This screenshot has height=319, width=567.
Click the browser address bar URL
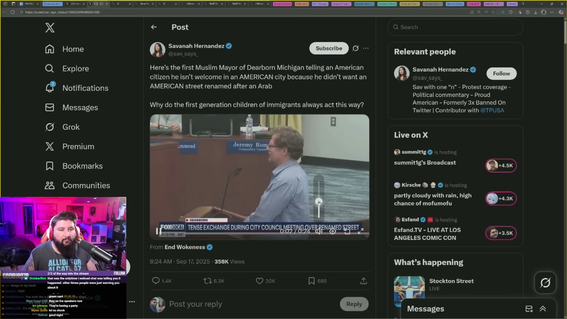pos(62,12)
